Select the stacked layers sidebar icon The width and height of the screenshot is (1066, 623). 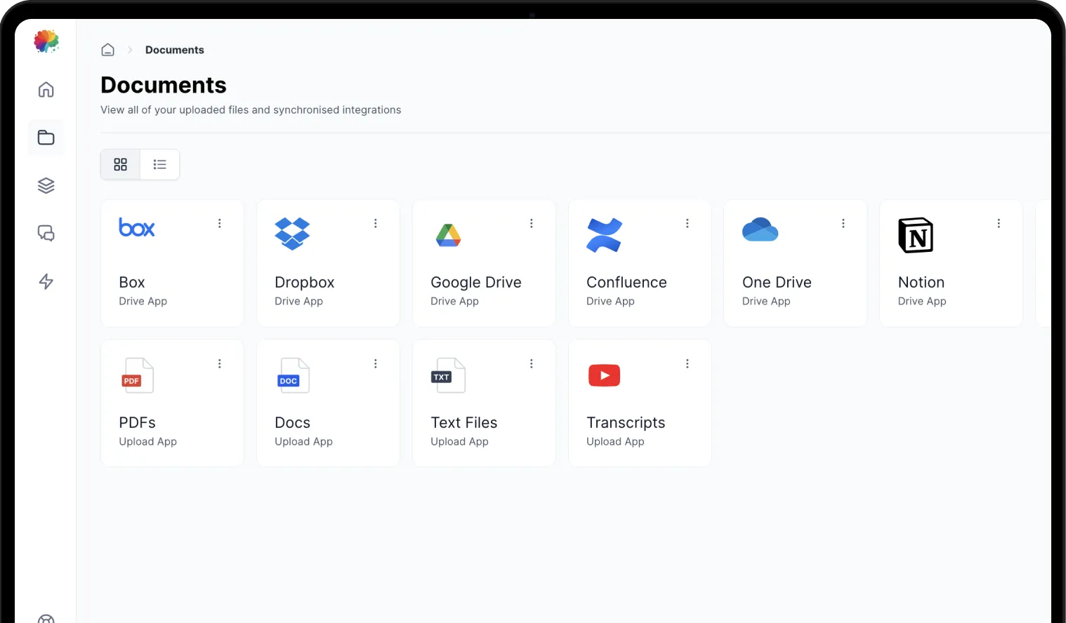tap(46, 185)
